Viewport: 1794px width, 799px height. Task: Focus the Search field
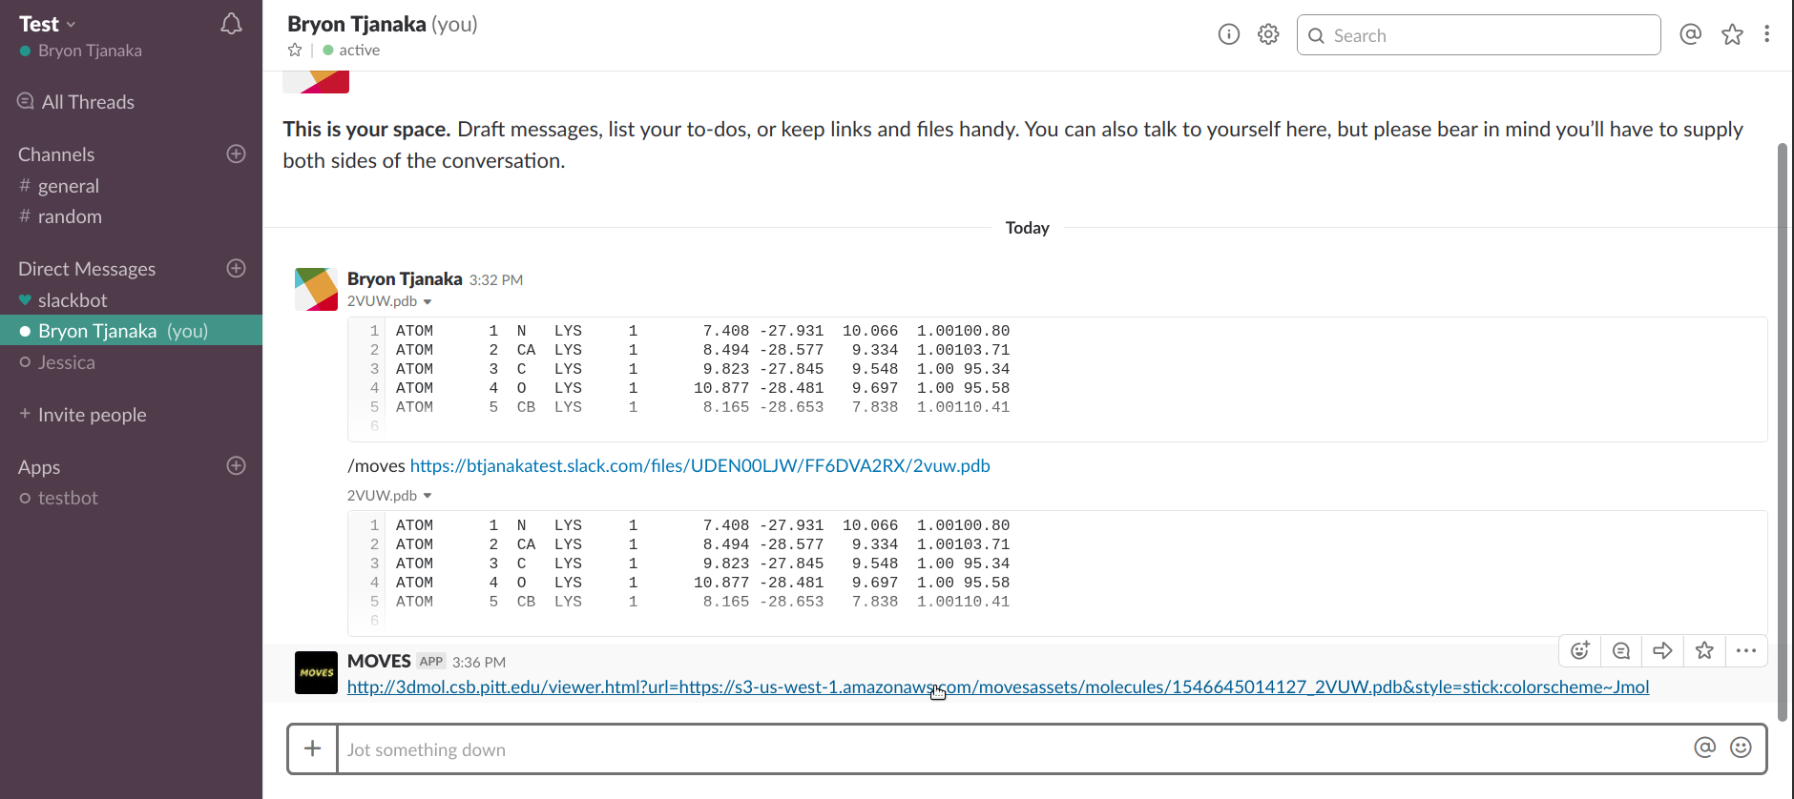1478,35
